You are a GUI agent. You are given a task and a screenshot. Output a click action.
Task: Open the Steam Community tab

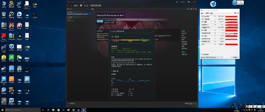pos(86,6)
